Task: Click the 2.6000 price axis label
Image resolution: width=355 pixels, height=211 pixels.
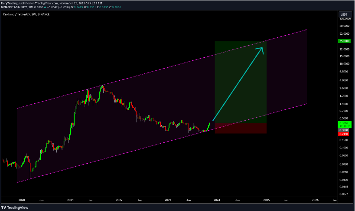Action: pos(344,88)
